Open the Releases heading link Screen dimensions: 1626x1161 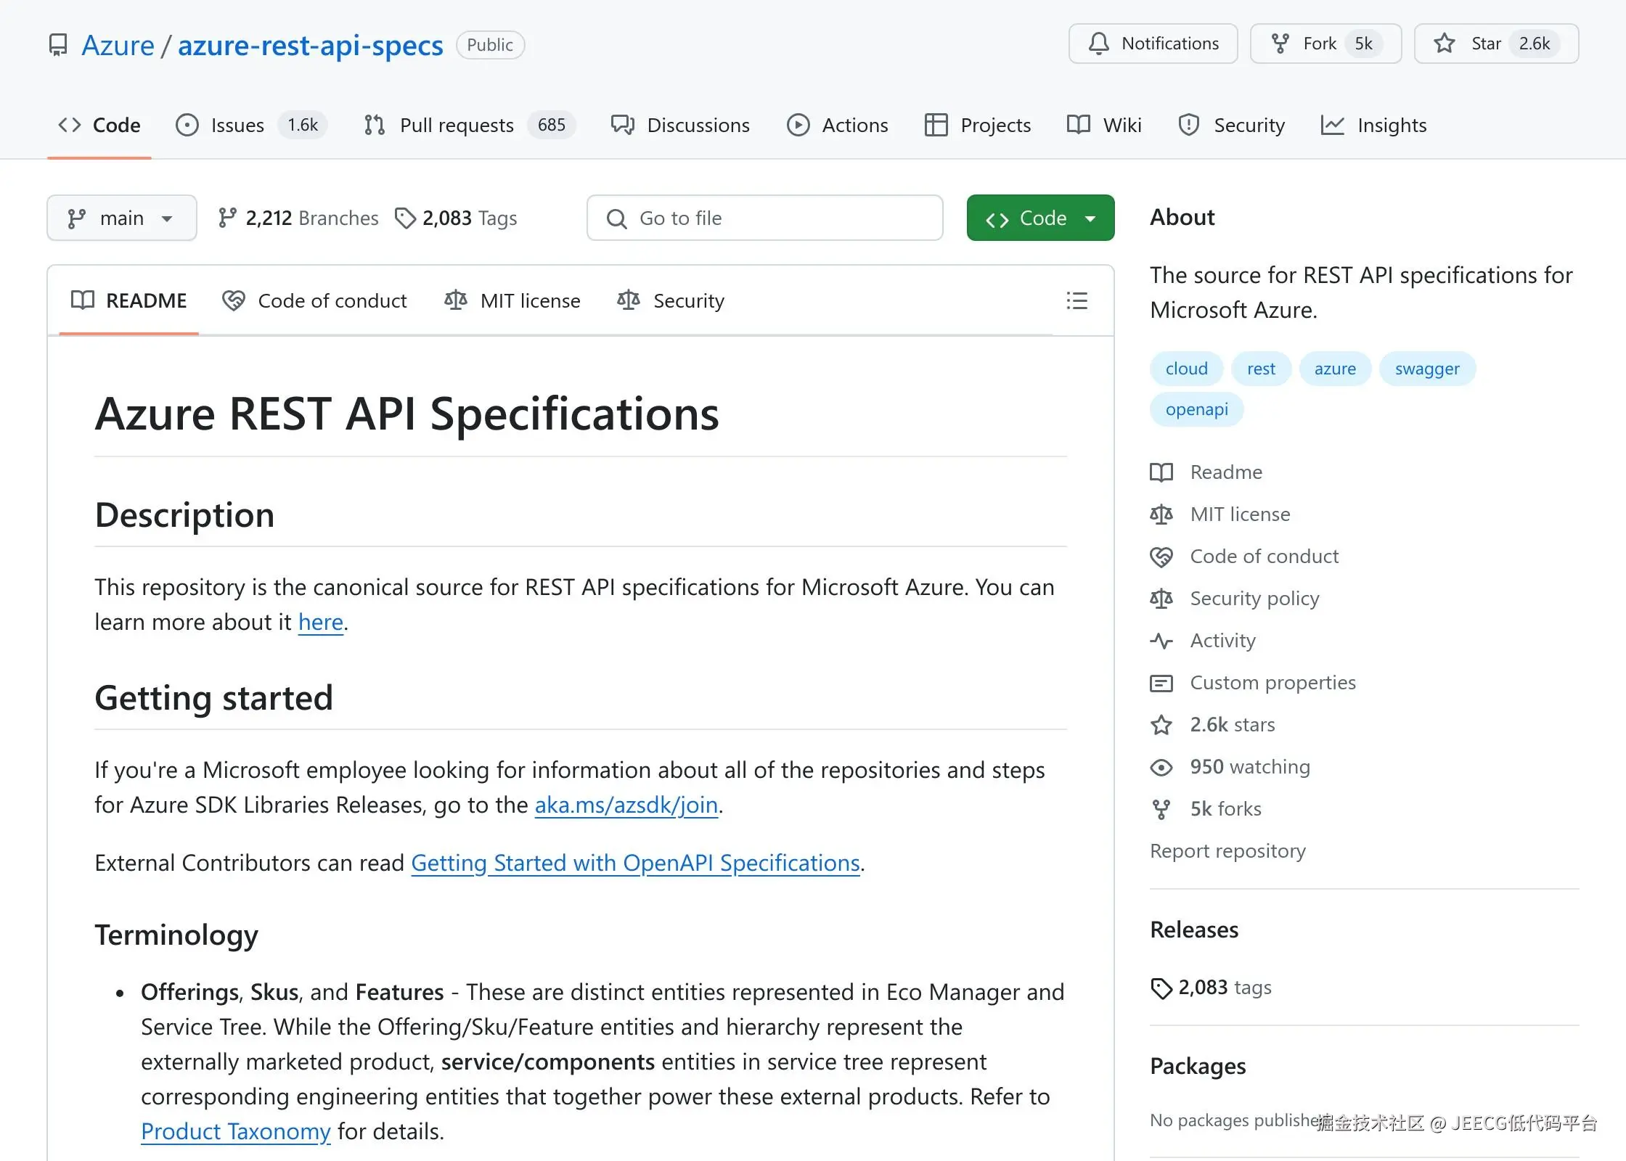pos(1194,930)
